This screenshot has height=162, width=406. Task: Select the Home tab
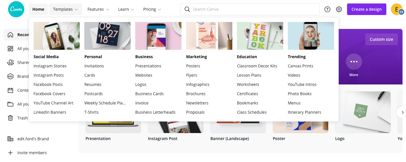pyautogui.click(x=38, y=9)
